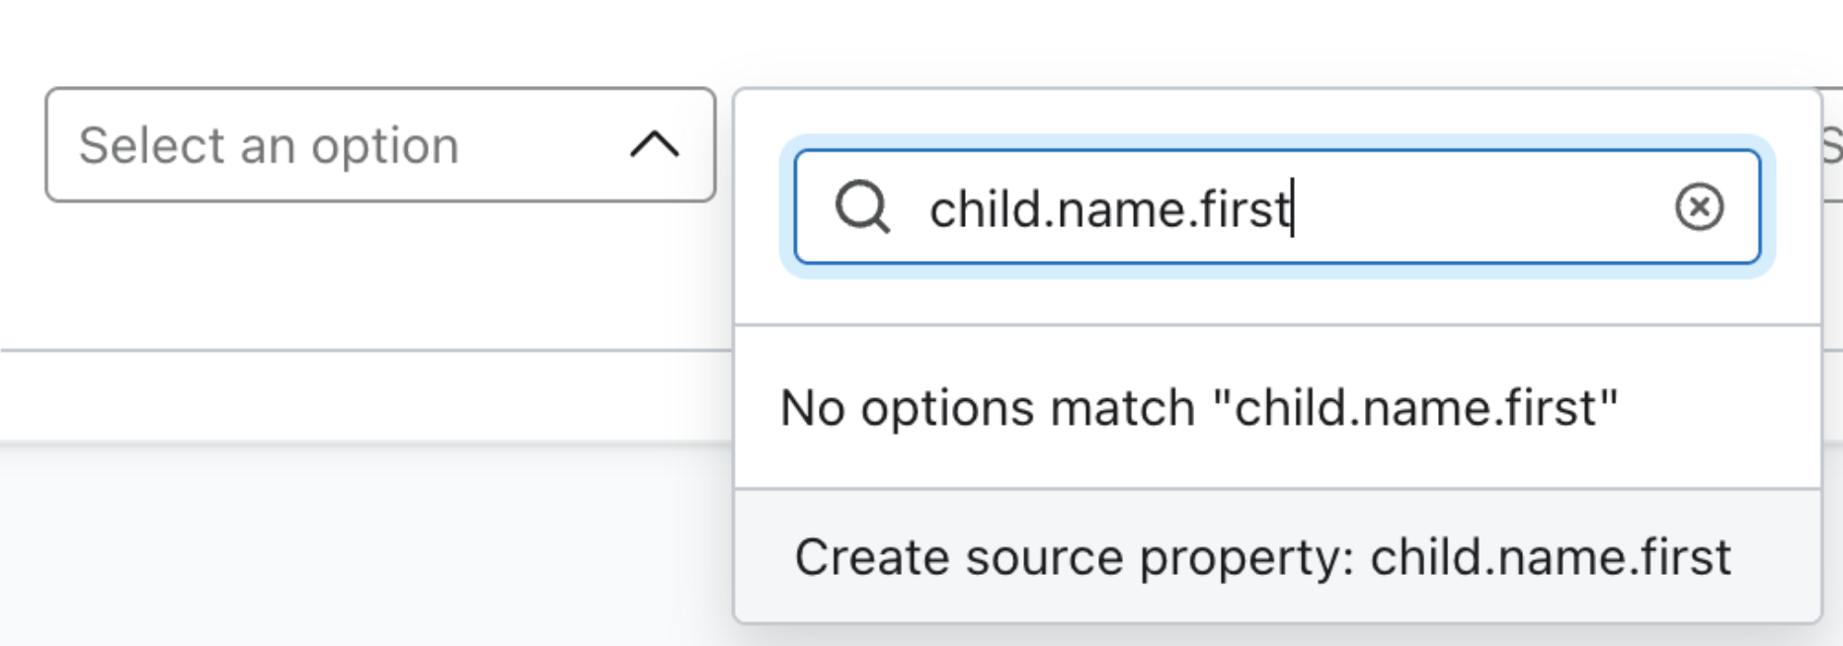Click the magnifying glass search icon
Viewport: 1843px width, 646px height.
[x=862, y=207]
